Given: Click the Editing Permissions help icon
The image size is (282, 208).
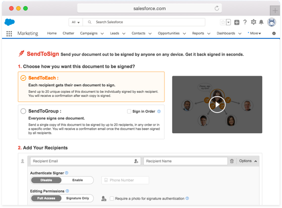Looking at the screenshot, I should click(x=67, y=191).
